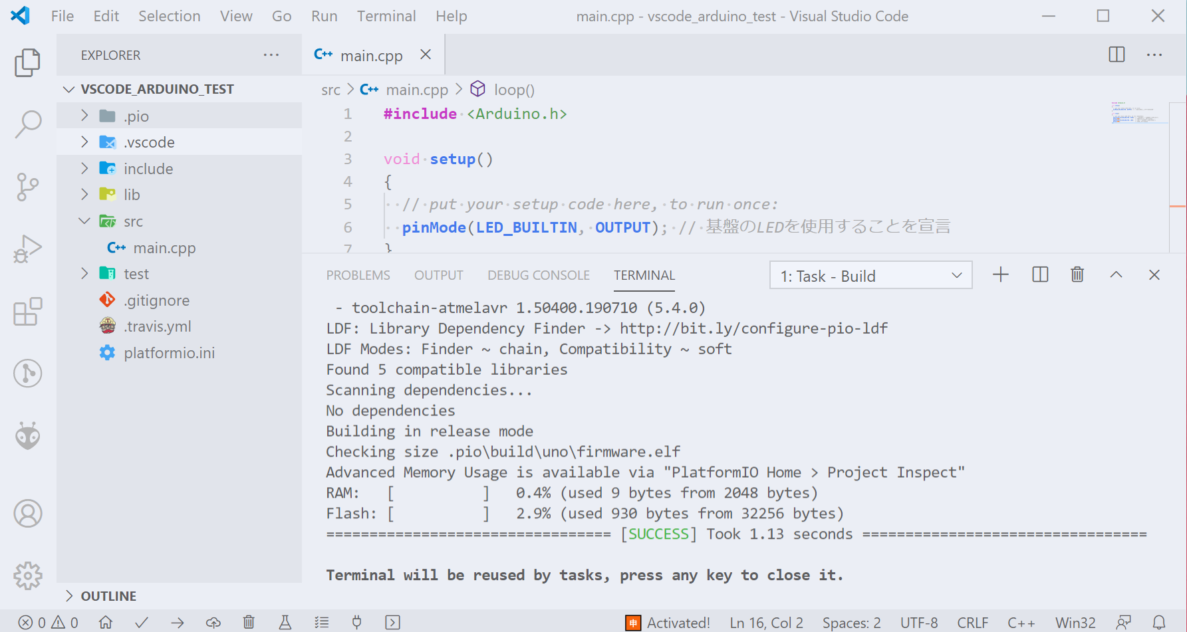Click the editor minimap preview

point(1139,113)
